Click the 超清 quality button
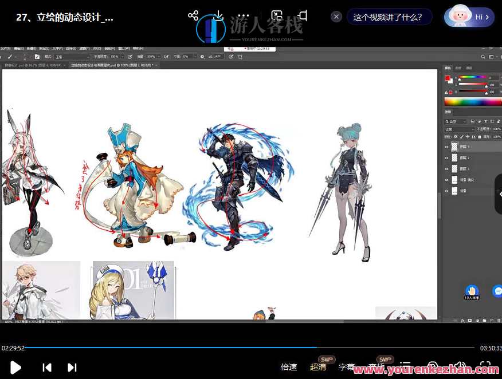The width and height of the screenshot is (502, 379). point(318,367)
